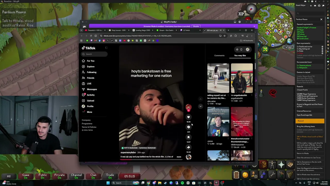Screen dimensions: 330x186
Task: Bookmark the TikTok video
Action: pos(188,137)
